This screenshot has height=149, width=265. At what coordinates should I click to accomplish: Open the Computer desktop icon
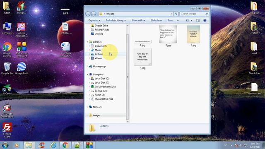(7, 28)
